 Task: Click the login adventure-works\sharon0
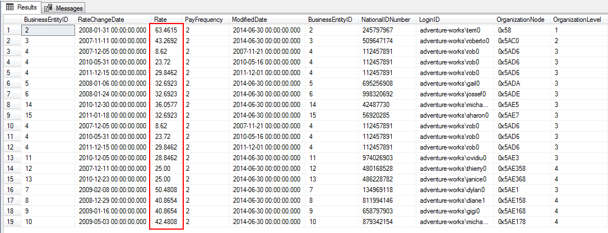(x=454, y=115)
